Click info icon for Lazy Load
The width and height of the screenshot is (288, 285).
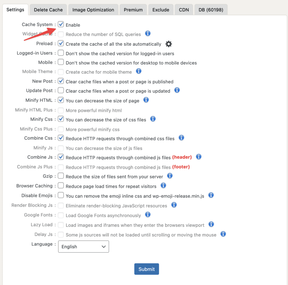pyautogui.click(x=211, y=224)
